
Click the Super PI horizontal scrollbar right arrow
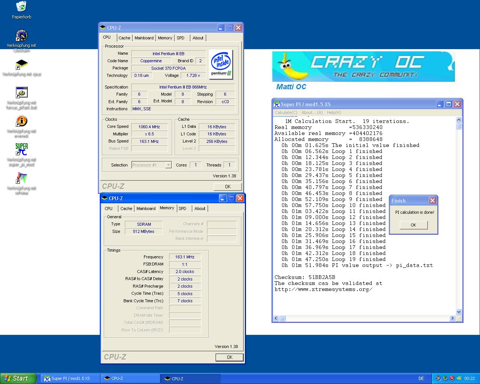[x=453, y=318]
